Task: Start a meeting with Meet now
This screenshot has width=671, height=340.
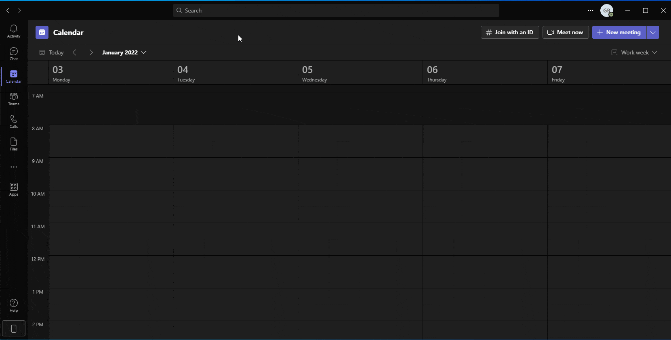Action: 565,32
